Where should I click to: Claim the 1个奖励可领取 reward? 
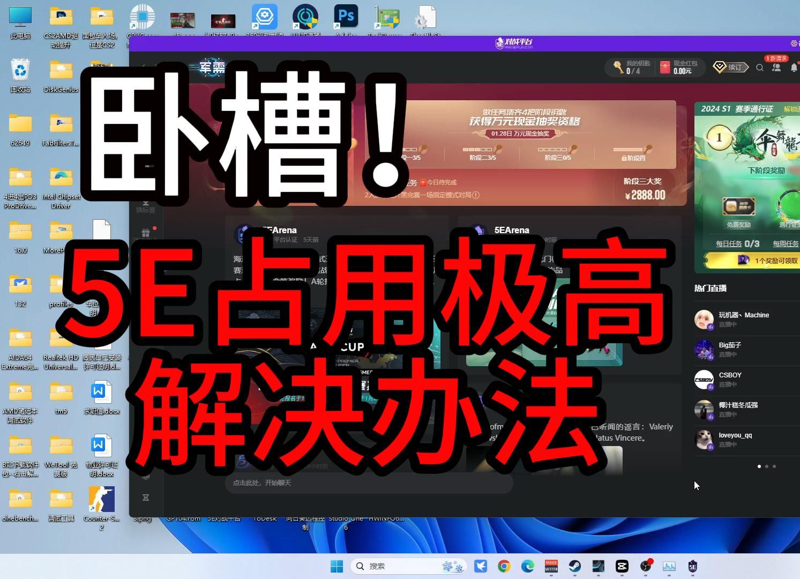point(752,261)
